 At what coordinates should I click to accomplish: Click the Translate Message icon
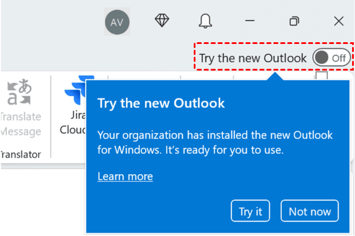click(18, 93)
